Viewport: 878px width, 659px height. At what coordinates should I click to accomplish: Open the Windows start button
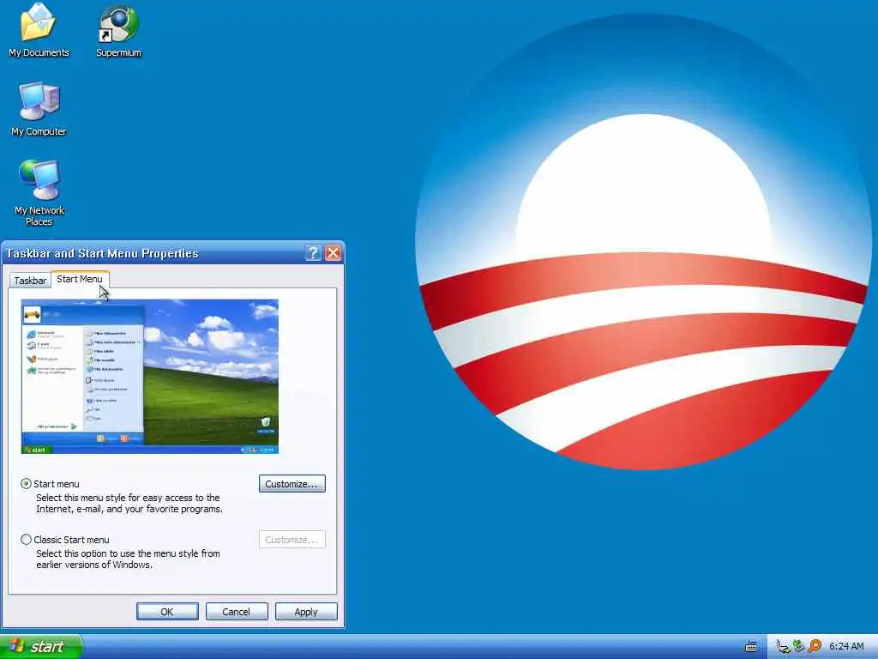click(x=41, y=647)
